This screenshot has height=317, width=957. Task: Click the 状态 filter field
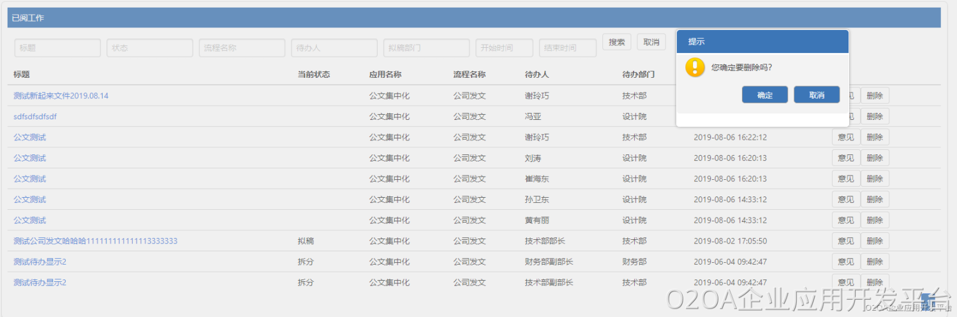click(150, 48)
